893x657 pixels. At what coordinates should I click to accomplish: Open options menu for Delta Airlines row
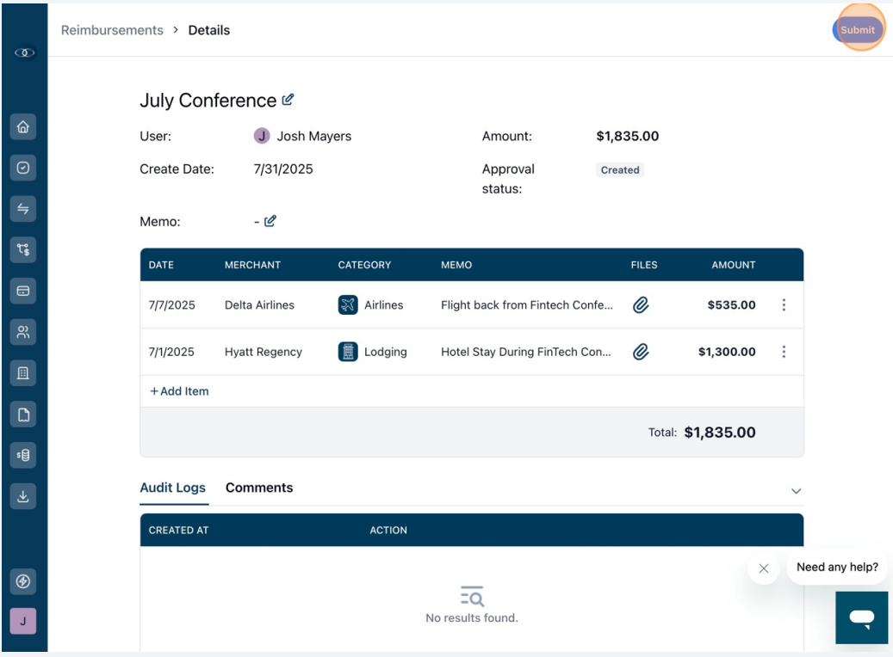point(784,305)
